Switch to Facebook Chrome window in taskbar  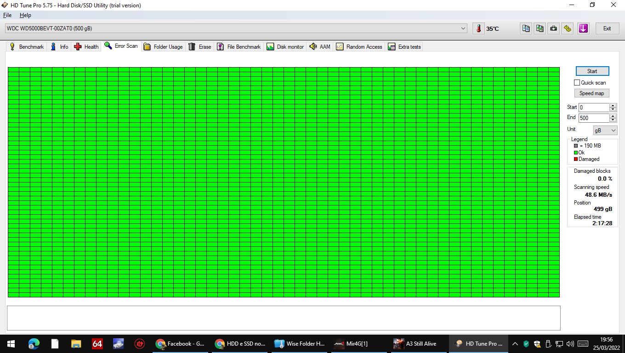(180, 343)
